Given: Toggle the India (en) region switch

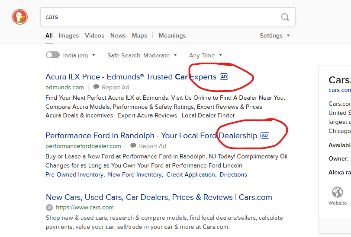Looking at the screenshot, I should 53,55.
